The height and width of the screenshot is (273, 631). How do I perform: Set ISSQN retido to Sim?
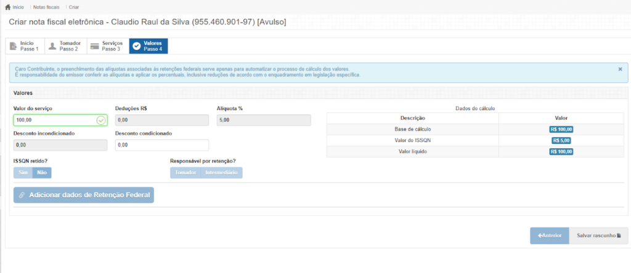pyautogui.click(x=23, y=173)
